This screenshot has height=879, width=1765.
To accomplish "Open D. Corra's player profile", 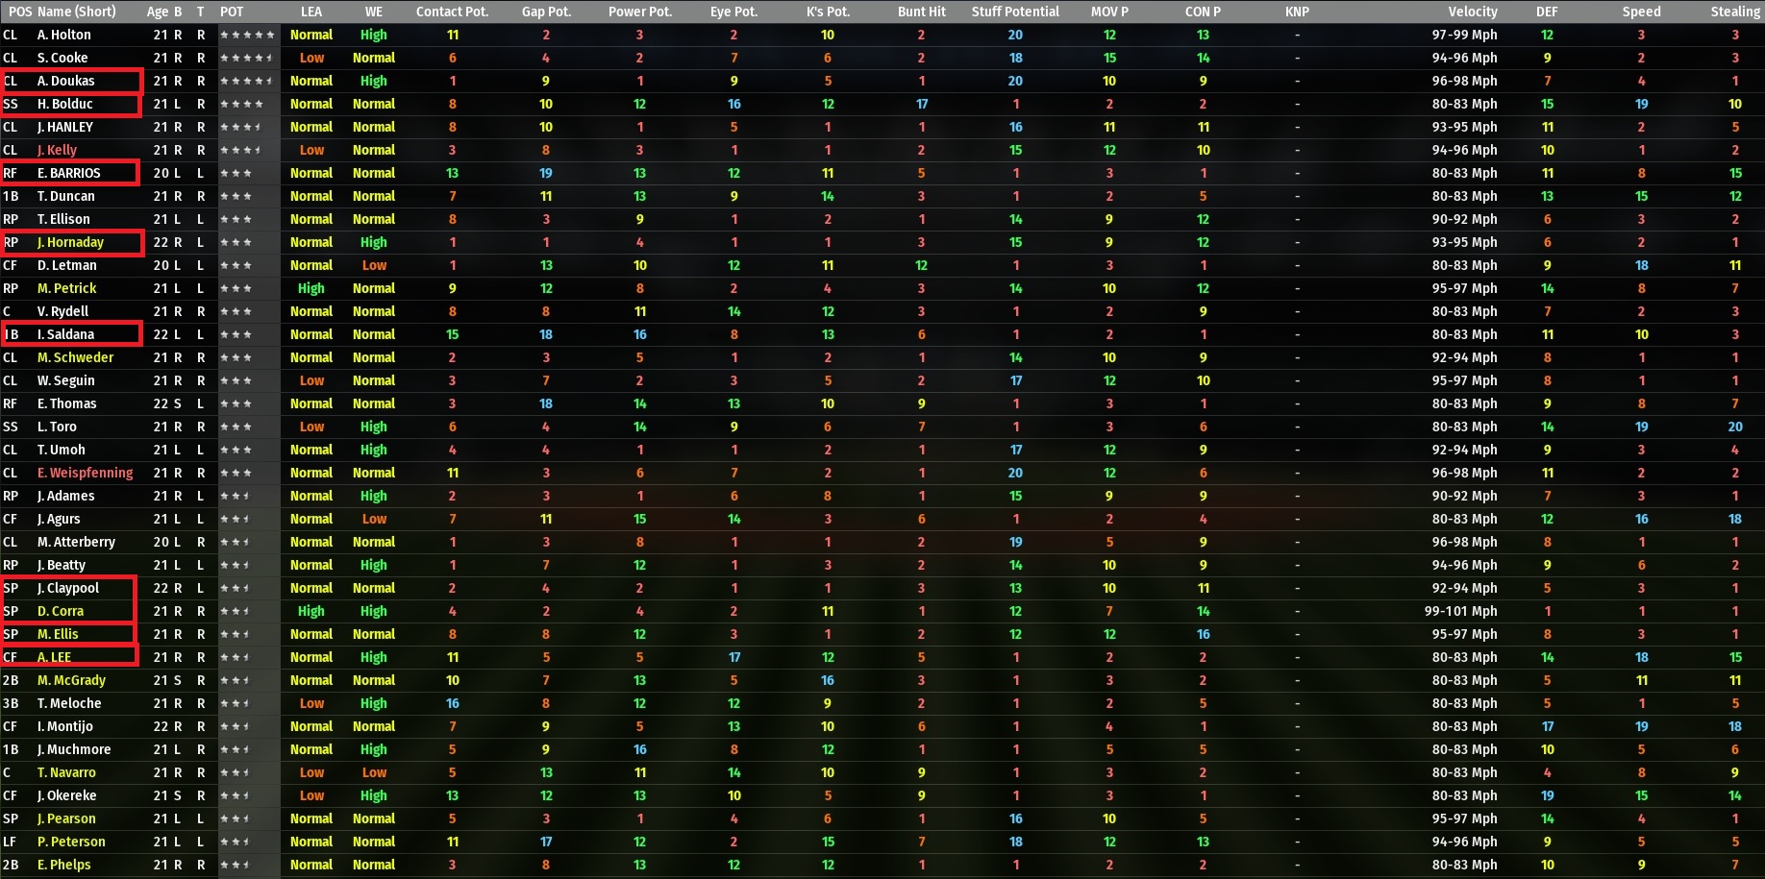I will pos(62,611).
